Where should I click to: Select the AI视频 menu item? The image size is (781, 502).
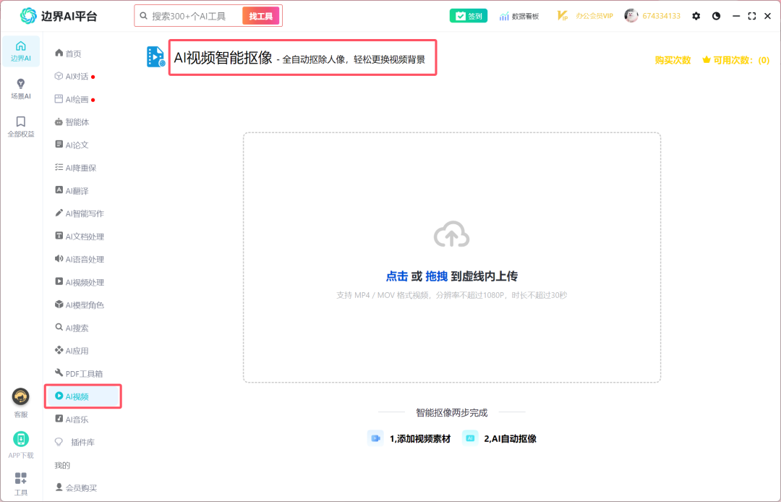(82, 396)
